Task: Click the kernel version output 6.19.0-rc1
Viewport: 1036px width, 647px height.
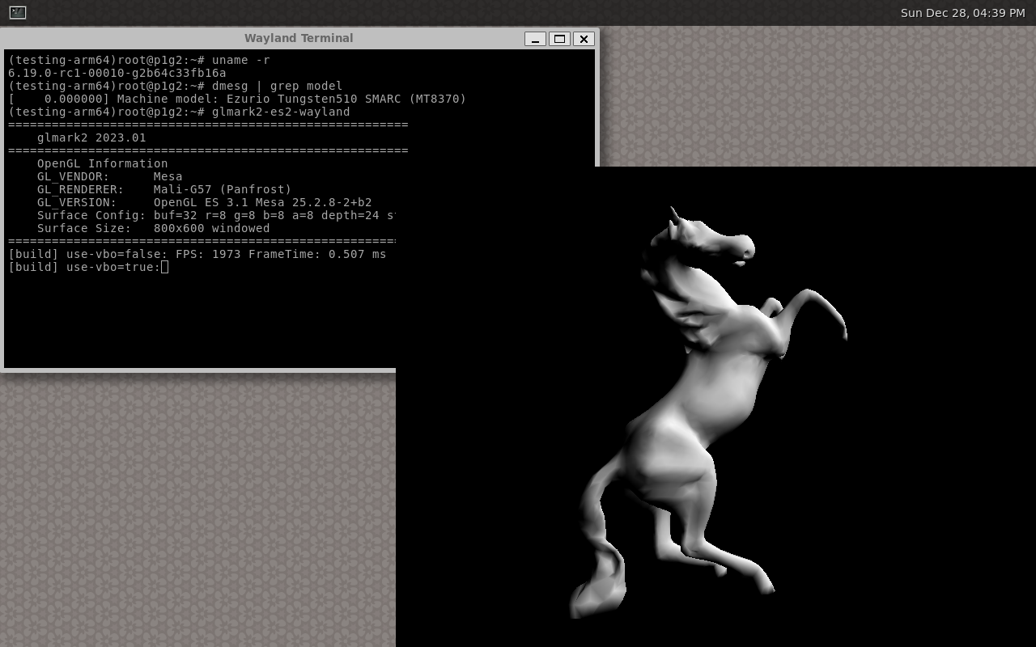Action: click(117, 73)
